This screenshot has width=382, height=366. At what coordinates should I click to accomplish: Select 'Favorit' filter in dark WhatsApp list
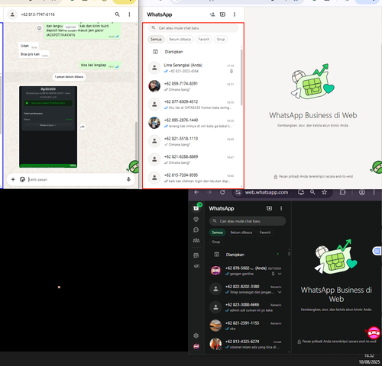265,233
